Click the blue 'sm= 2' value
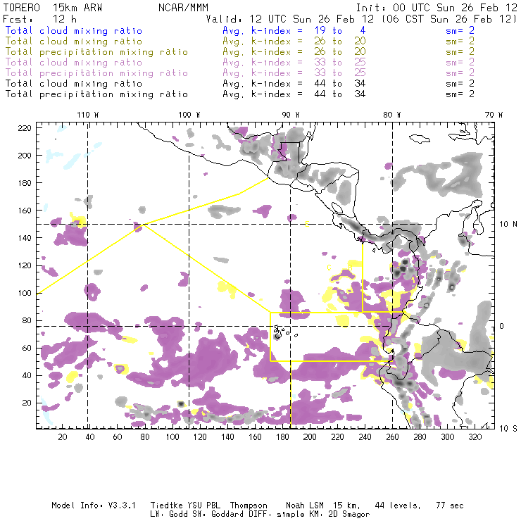The width and height of the screenshot is (521, 521). click(x=460, y=30)
